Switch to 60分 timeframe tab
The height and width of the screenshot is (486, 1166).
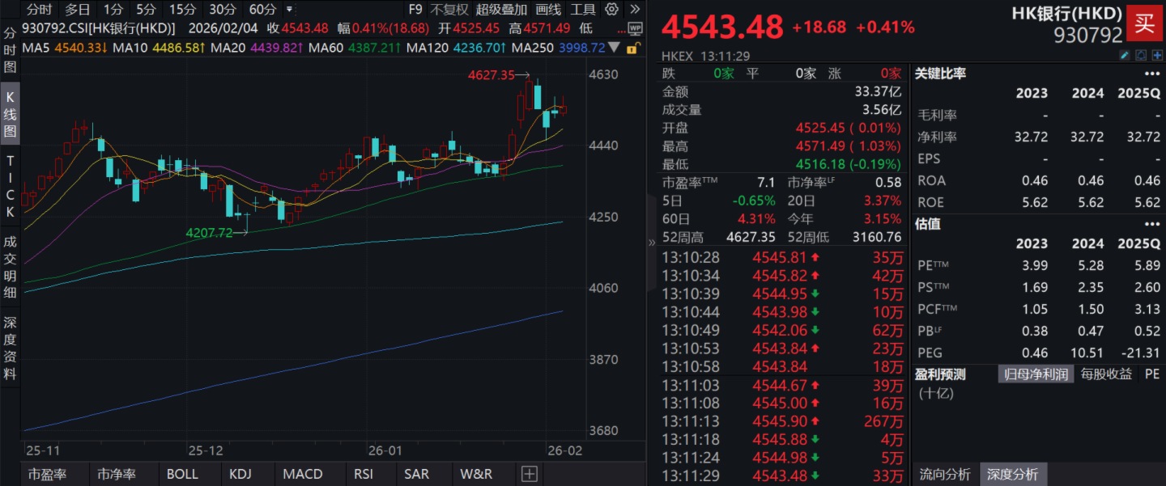click(x=262, y=10)
